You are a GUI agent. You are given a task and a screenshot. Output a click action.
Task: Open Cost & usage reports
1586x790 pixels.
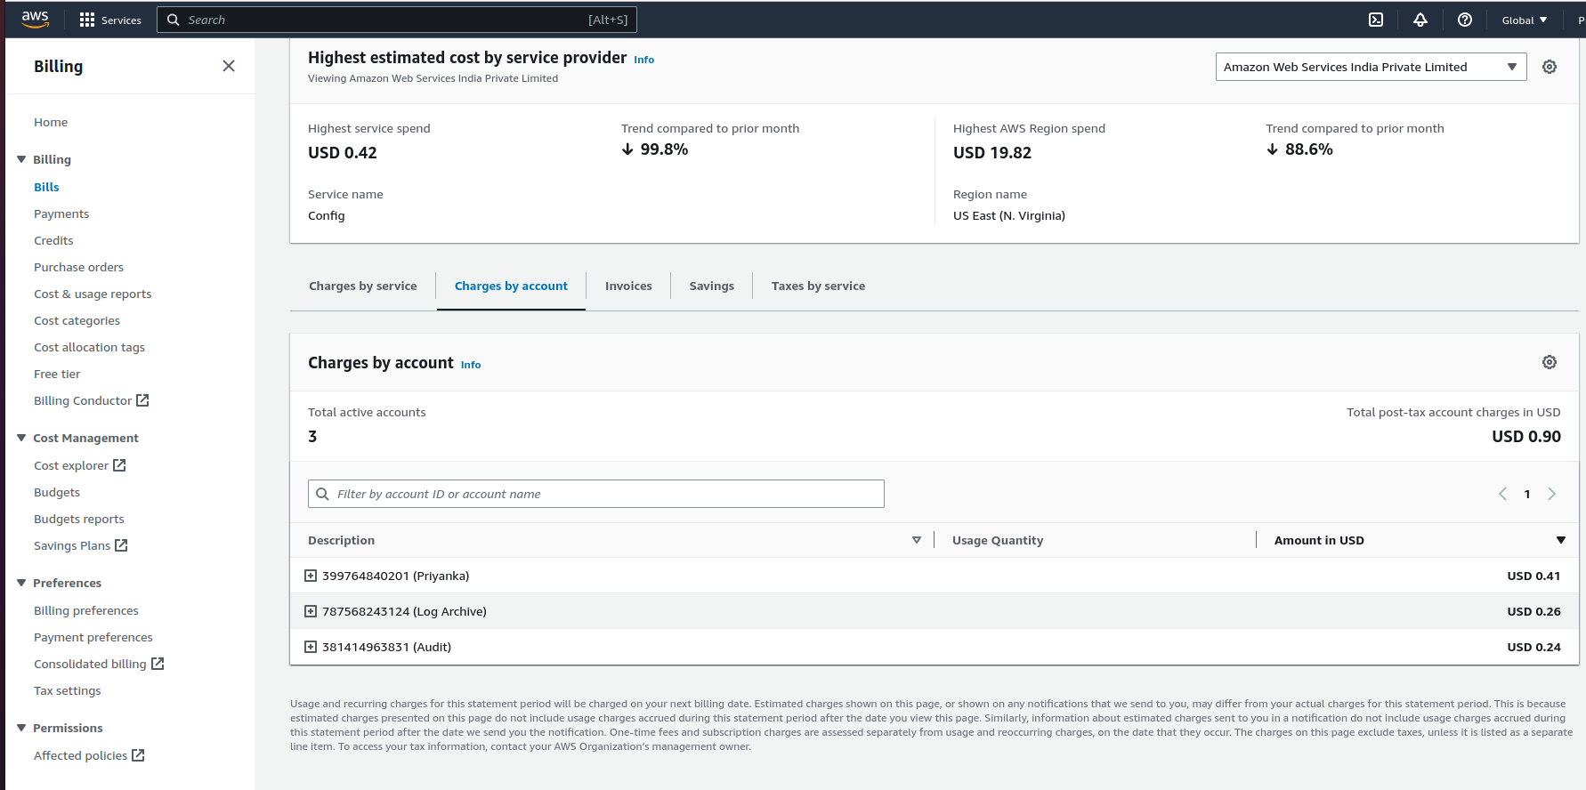point(93,294)
